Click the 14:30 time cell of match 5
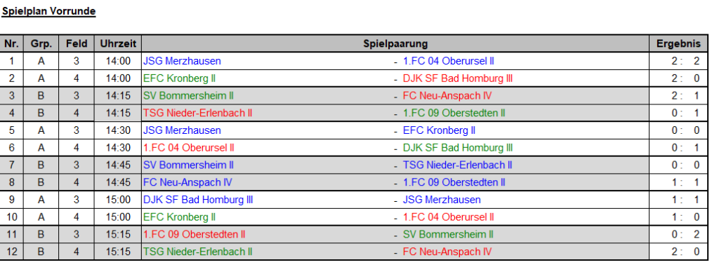 118,130
